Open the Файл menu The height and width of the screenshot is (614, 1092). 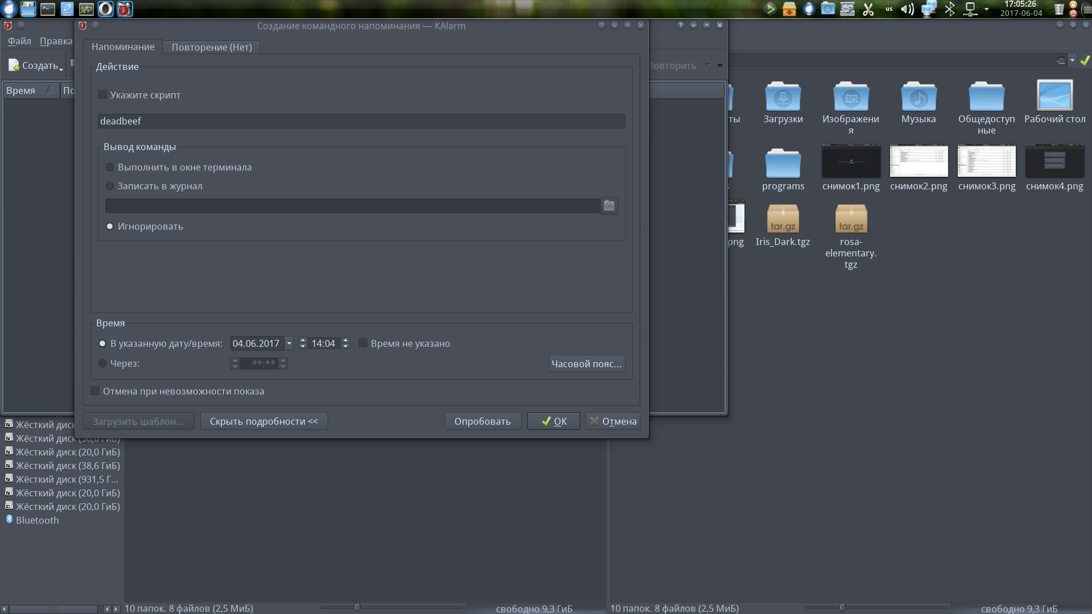(x=19, y=41)
